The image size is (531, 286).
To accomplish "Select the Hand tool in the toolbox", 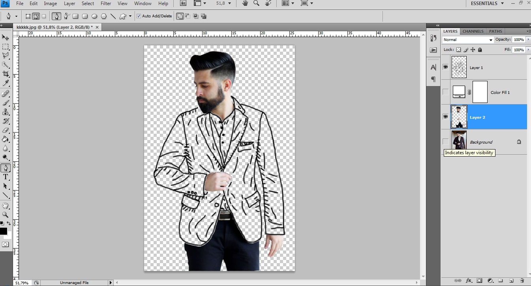I will click(x=6, y=206).
